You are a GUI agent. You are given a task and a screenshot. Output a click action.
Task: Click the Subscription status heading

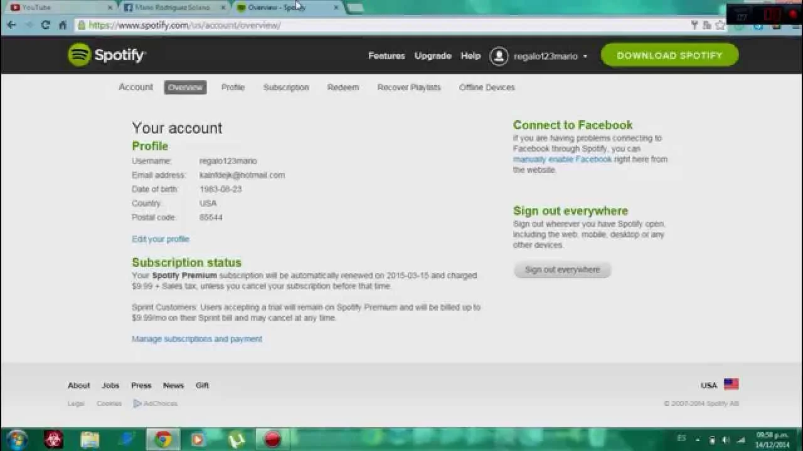[x=186, y=262]
